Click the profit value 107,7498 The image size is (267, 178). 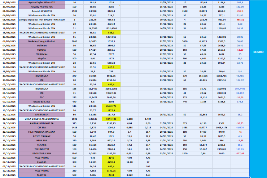click(x=240, y=89)
